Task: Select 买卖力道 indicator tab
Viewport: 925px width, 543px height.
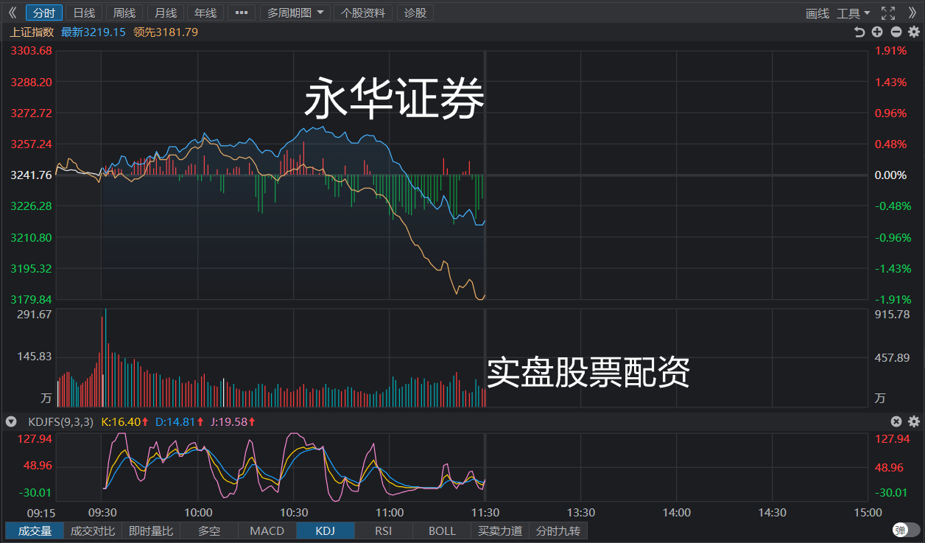Action: 500,530
